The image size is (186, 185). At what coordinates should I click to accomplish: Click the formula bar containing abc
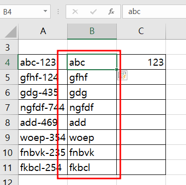[154, 12]
